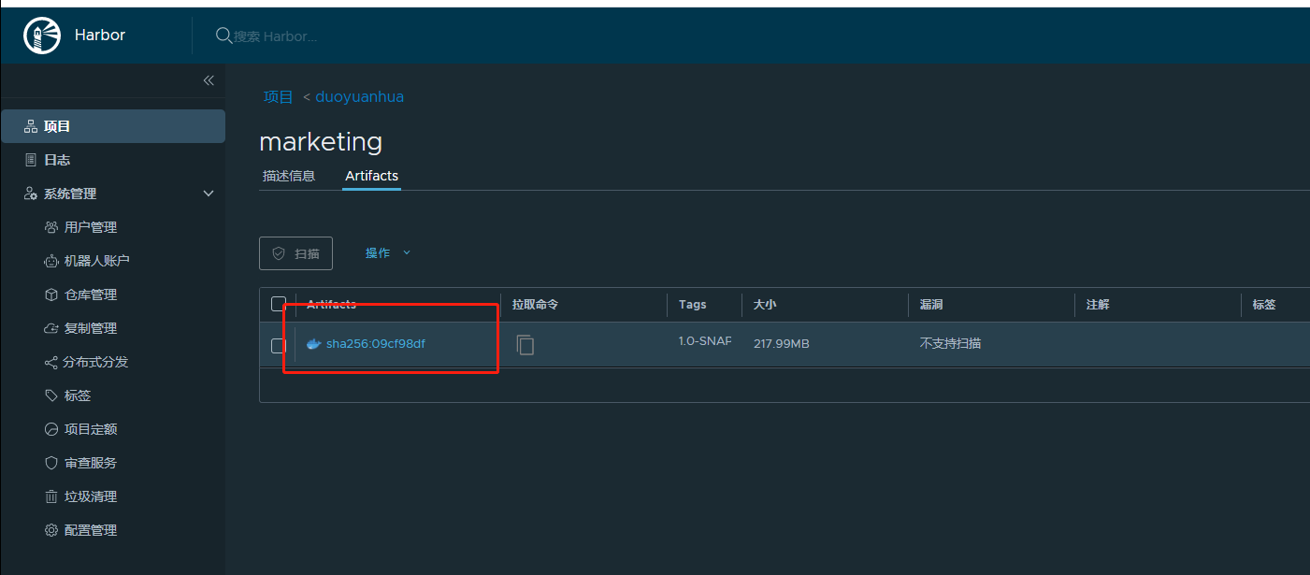Screen dimensions: 1310x575
Task: Open the 操作 actions dropdown
Action: tap(388, 252)
